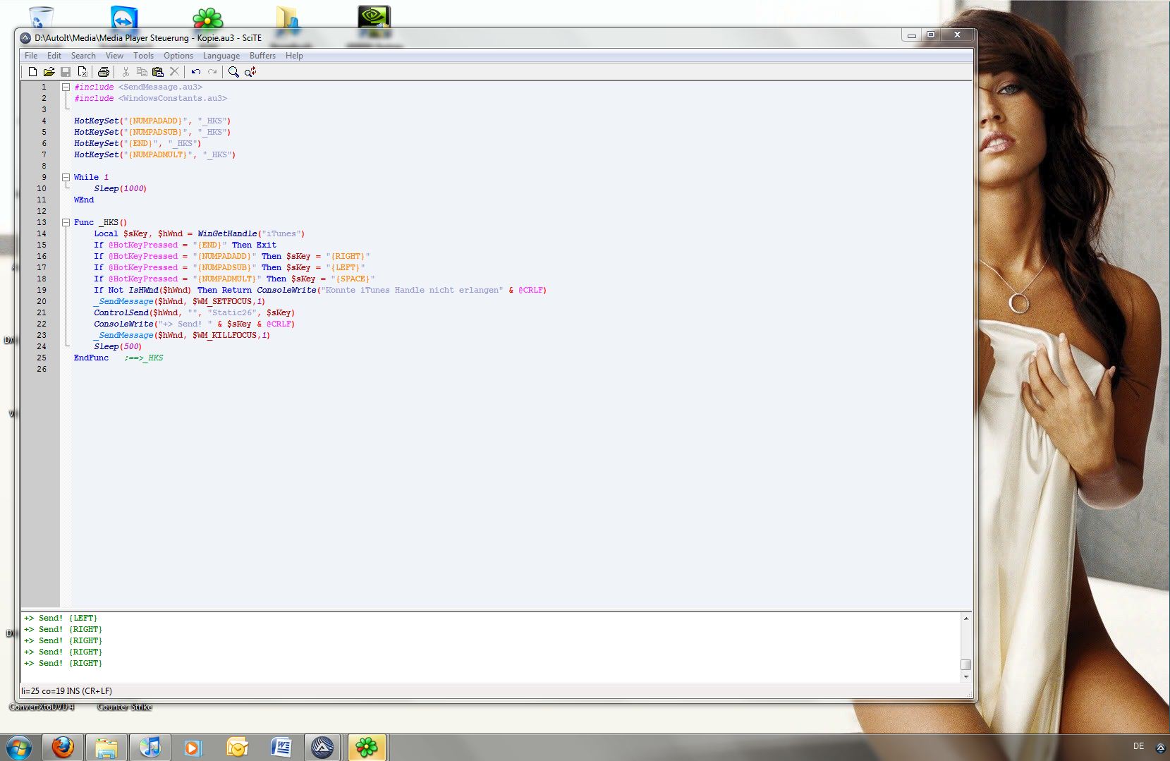Create a new file via toolbar

(x=32, y=72)
